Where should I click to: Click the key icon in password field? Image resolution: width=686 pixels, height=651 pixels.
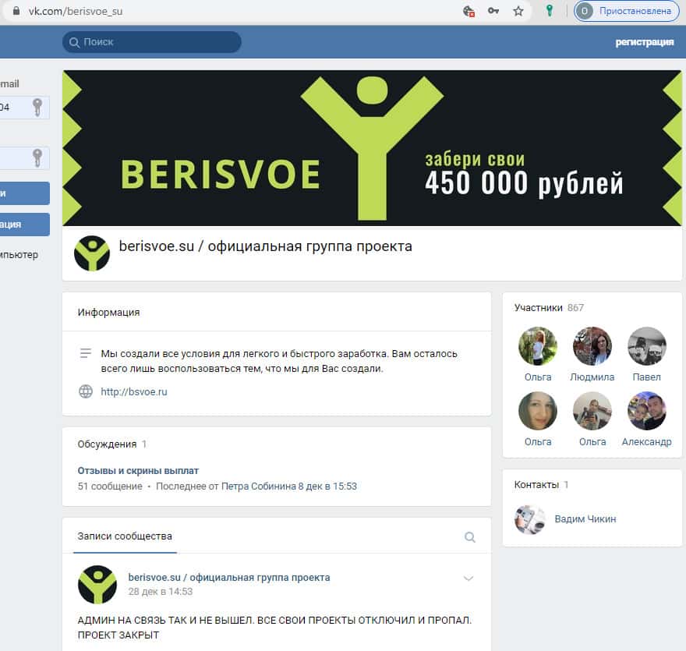click(37, 157)
